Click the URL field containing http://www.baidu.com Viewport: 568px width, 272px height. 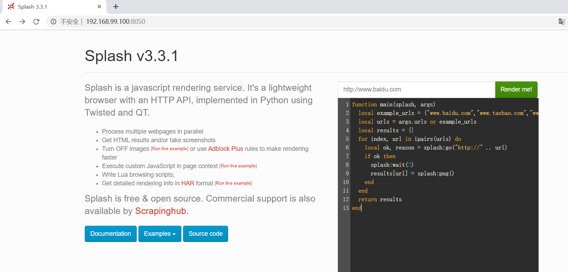click(416, 89)
